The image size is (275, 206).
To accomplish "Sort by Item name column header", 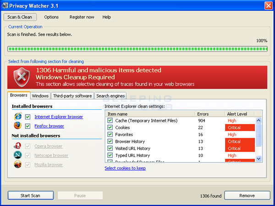I will click(150, 114).
